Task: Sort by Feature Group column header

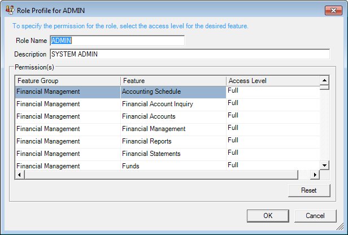Action: 67,81
